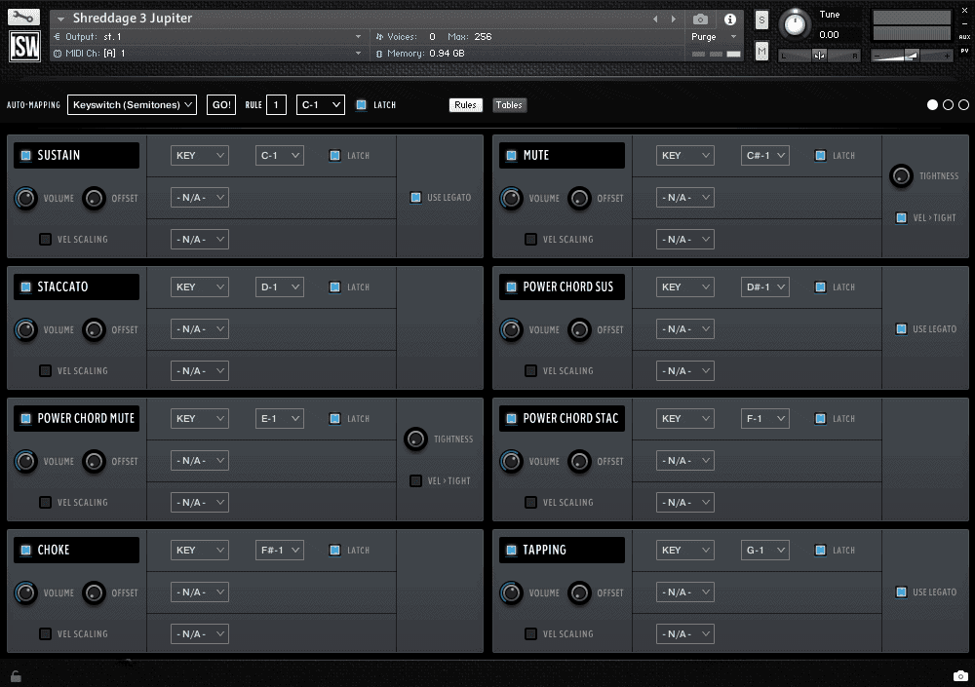Toggle the Tapping articulation enable box
Viewport: 975px width, 687px height.
511,550
